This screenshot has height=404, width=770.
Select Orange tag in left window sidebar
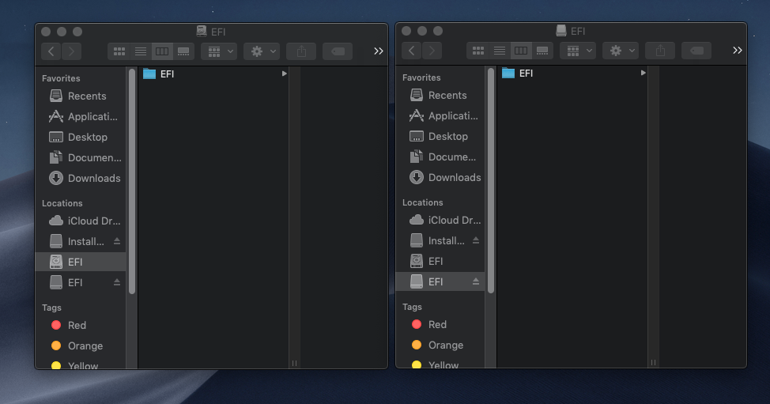click(x=81, y=346)
